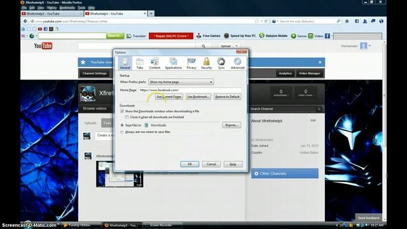Image resolution: width=407 pixels, height=229 pixels.
Task: Click the bookmark star in address bar
Action: [257, 21]
